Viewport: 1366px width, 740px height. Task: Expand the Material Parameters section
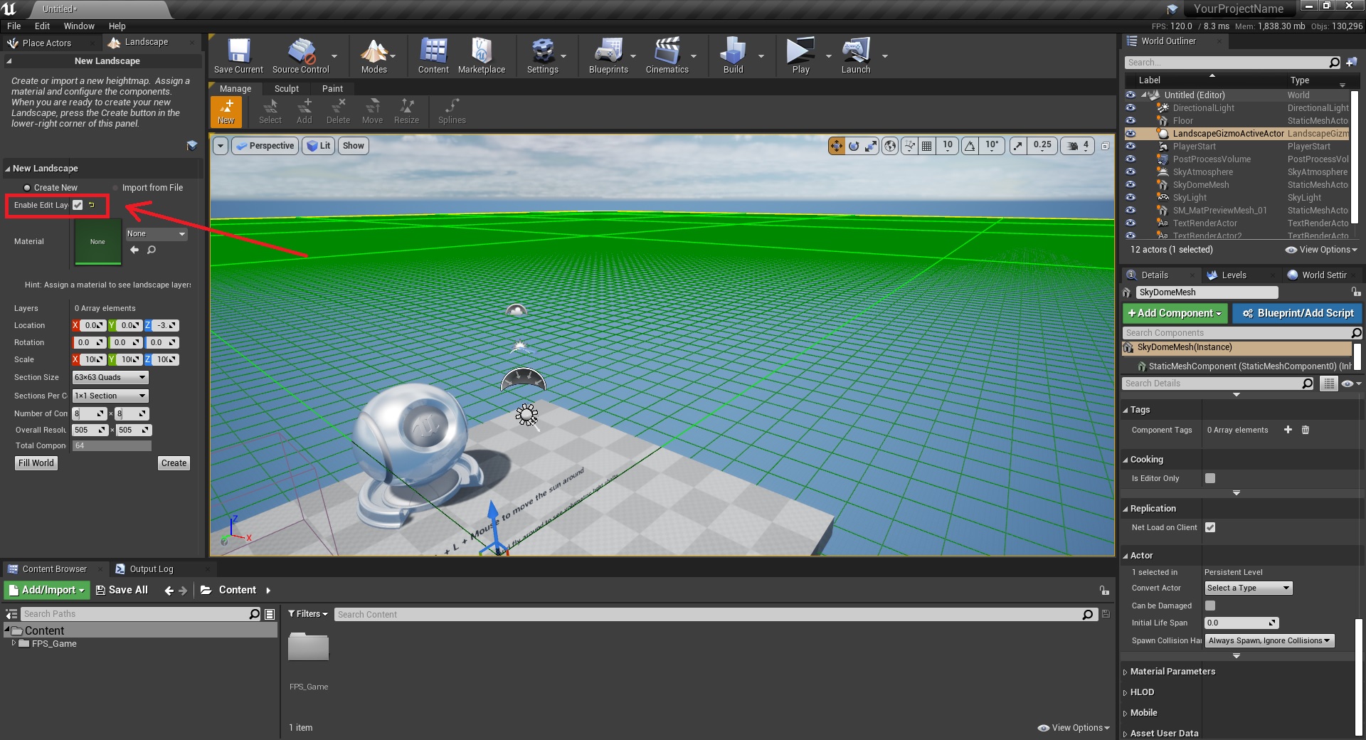1172,672
